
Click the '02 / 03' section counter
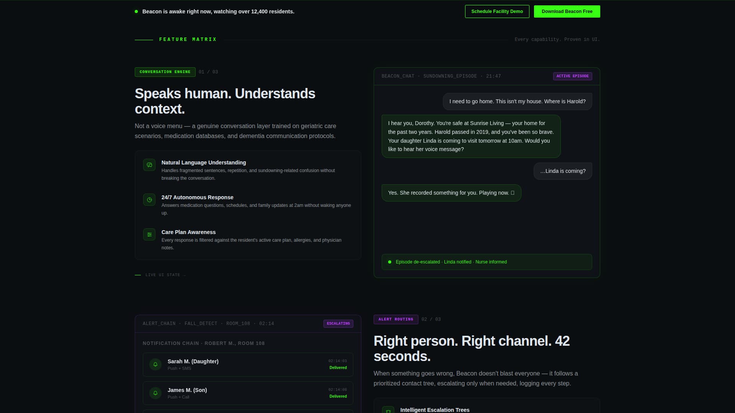pos(431,319)
